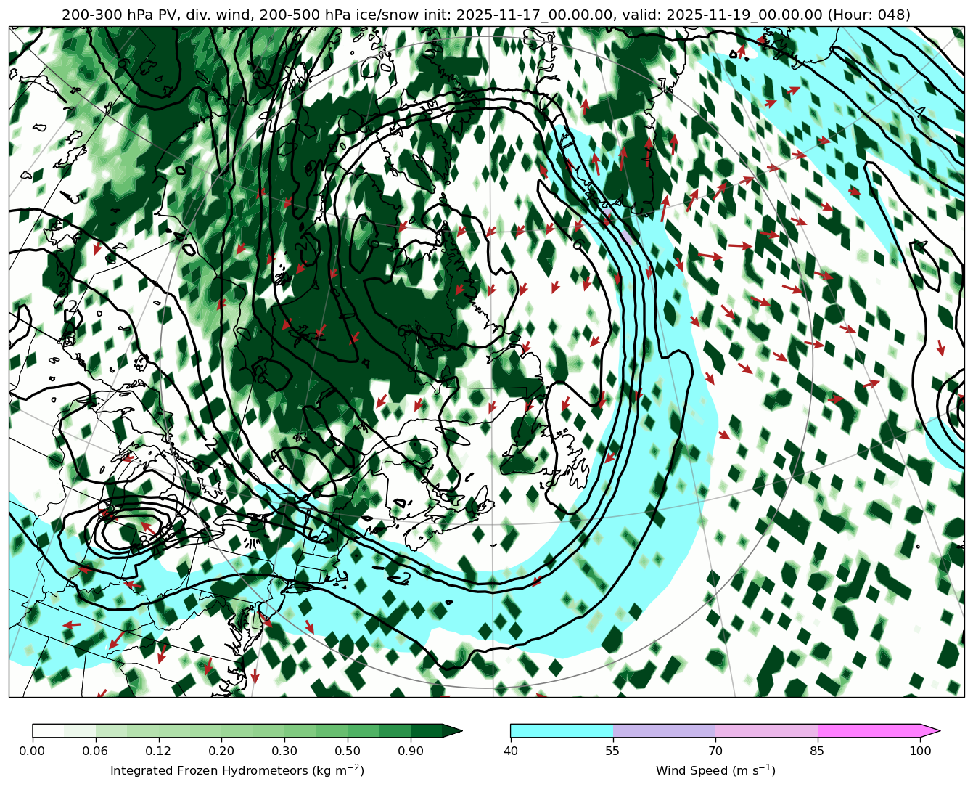Click the hydrometeor colorbar's dark green end arrow
The width and height of the screenshot is (973, 787).
pos(452,730)
